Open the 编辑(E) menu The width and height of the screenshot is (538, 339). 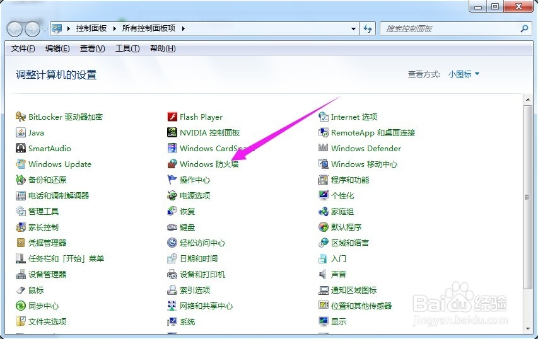coord(57,49)
